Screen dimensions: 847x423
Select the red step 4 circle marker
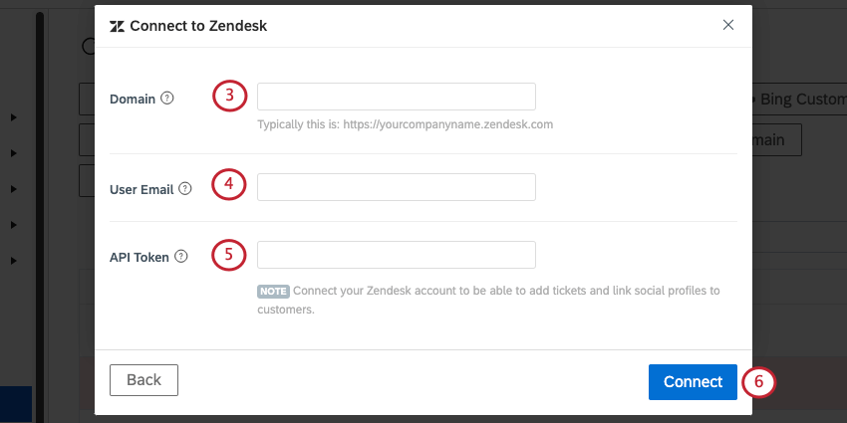(x=228, y=184)
